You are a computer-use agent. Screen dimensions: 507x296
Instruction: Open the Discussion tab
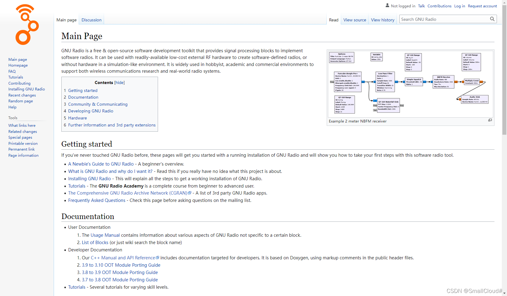click(x=92, y=20)
